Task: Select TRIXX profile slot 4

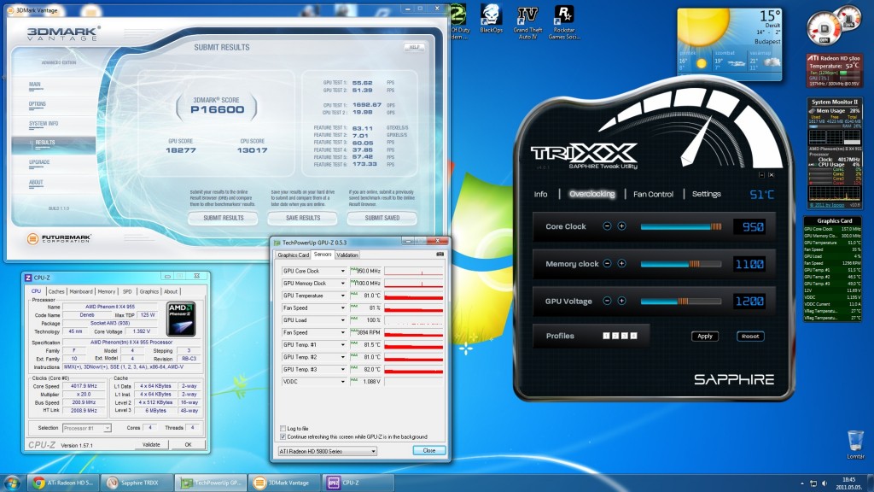Action: tap(633, 336)
